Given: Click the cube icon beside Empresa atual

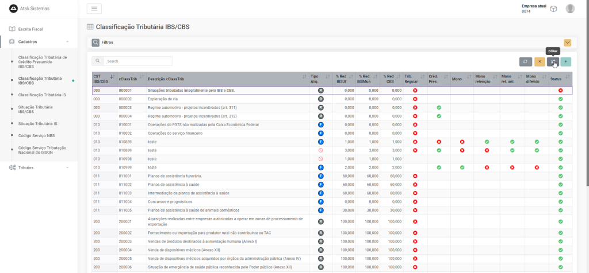Looking at the screenshot, I should click(x=553, y=9).
